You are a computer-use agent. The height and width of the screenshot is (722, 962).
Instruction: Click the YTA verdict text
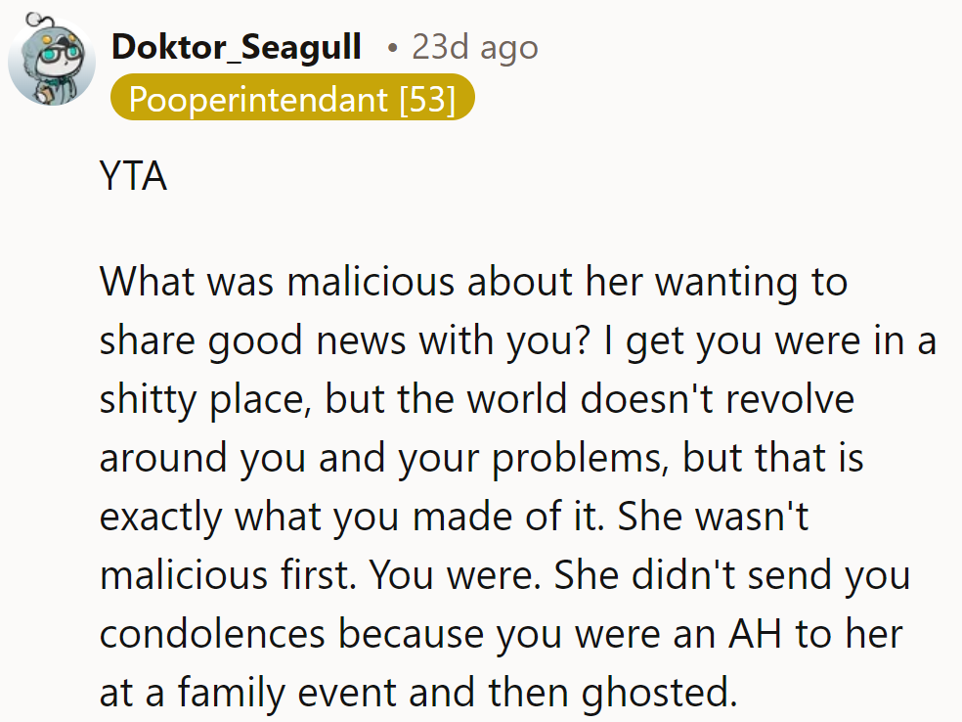coord(133,177)
